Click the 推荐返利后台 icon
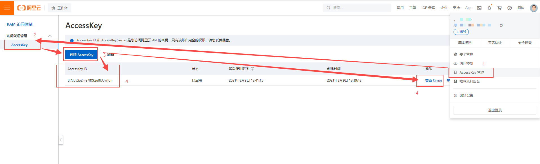Image resolution: width=540 pixels, height=164 pixels. pyautogui.click(x=455, y=81)
